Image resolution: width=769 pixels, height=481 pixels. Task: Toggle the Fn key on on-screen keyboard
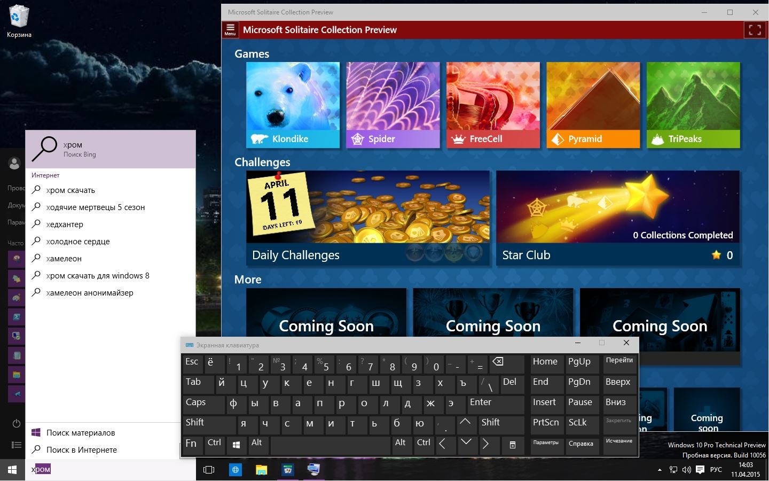coord(193,445)
